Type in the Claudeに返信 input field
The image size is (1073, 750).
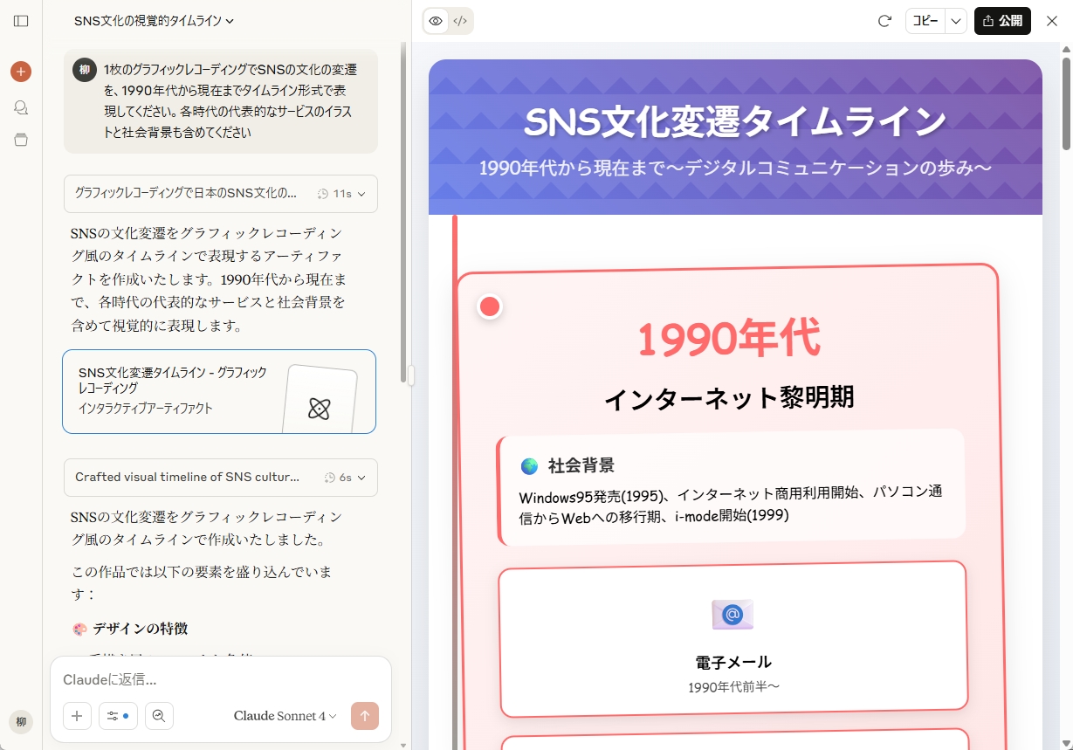point(218,679)
